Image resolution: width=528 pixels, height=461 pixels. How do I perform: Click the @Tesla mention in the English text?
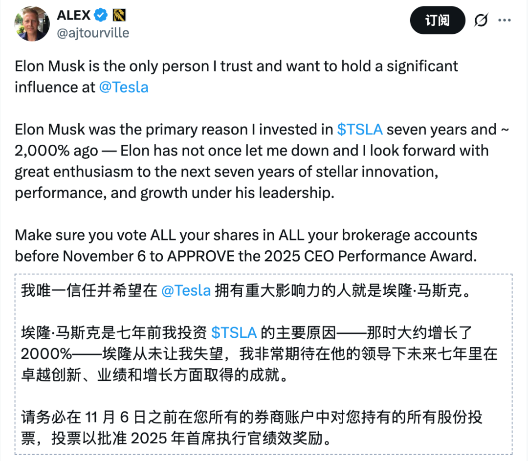point(124,87)
